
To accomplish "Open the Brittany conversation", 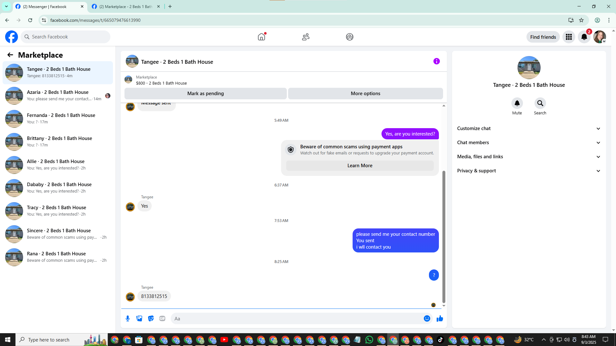I will [x=58, y=142].
